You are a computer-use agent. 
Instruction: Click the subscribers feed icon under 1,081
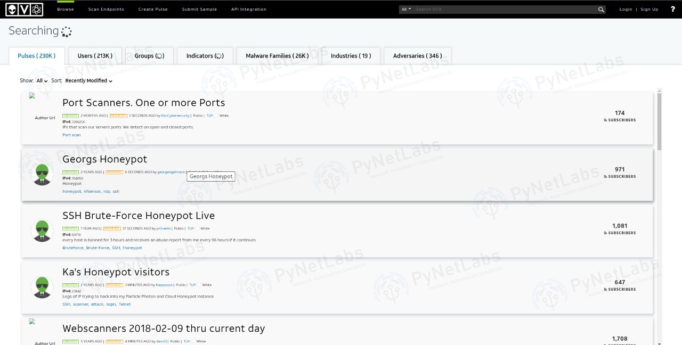tap(605, 233)
